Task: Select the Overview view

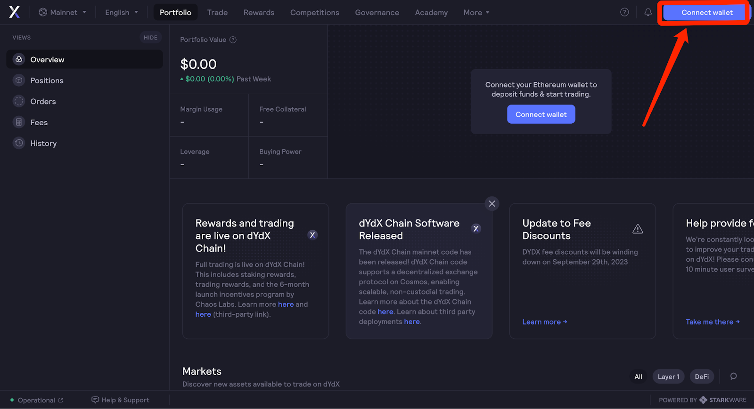Action: click(x=85, y=59)
